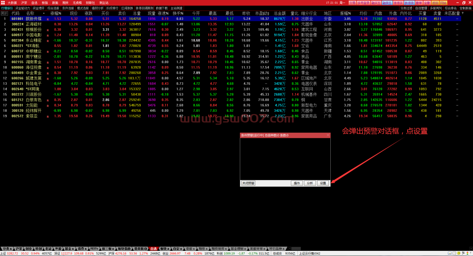This screenshot has height=256, width=473.
Task: Open the 数据下载 tab
Action: (x=161, y=8)
